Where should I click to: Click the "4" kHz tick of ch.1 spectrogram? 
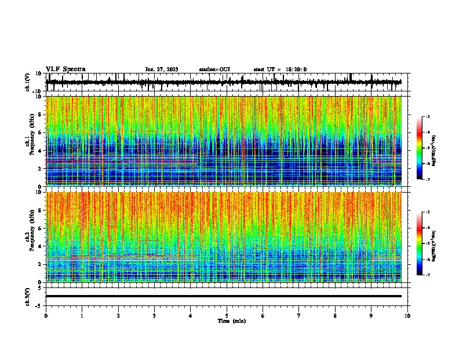point(40,151)
